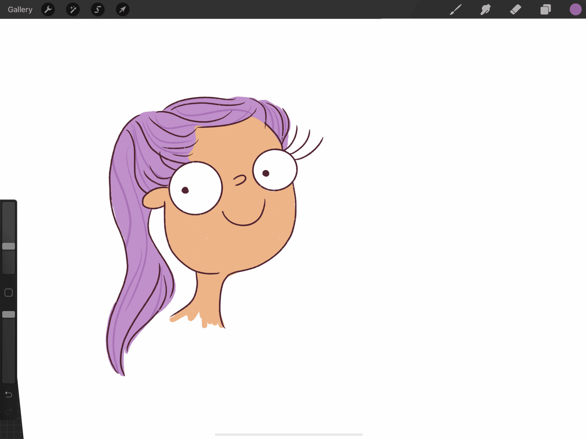The image size is (586, 439).
Task: Redo the undone stroke
Action: (x=8, y=411)
